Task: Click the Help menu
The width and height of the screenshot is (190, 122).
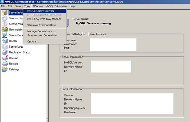Action: click(72, 6)
